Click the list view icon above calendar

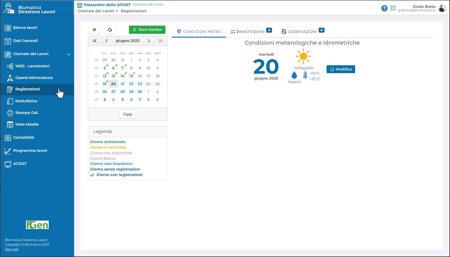click(x=94, y=30)
